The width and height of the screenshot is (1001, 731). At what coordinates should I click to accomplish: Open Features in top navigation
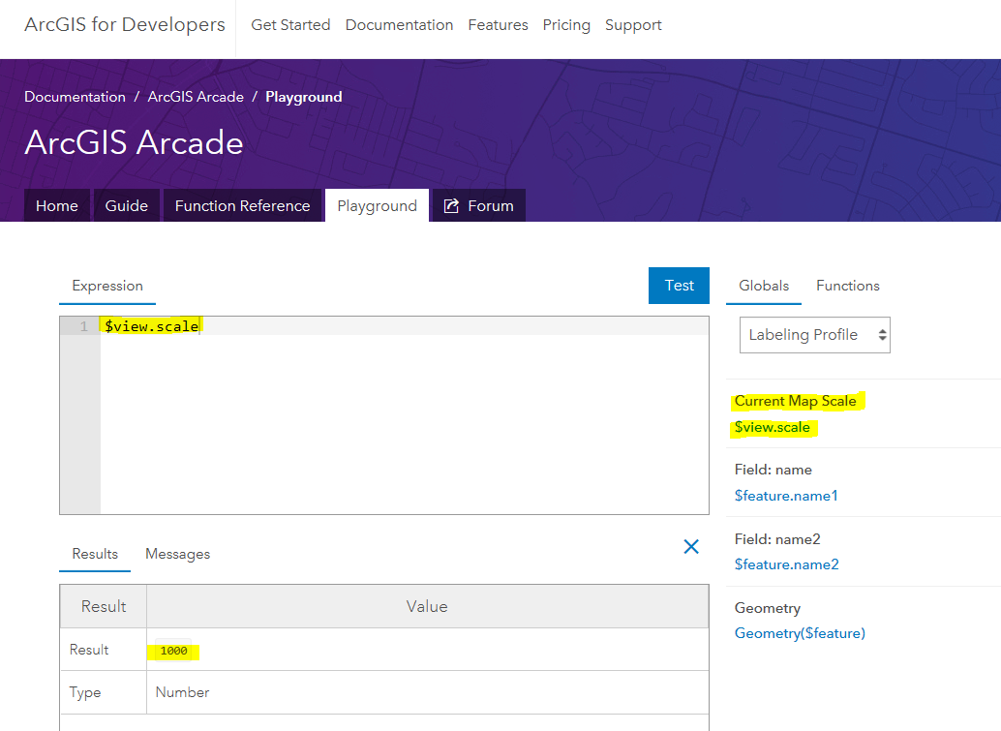coord(498,25)
